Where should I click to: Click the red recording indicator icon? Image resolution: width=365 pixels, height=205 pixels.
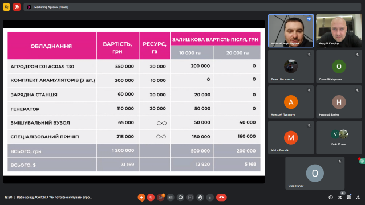17,7
